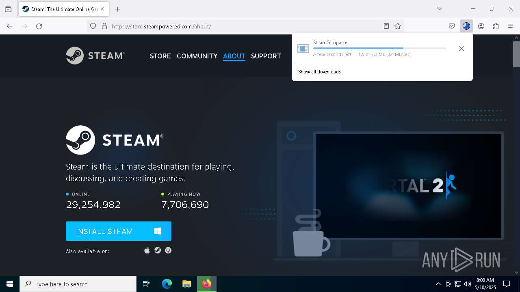Show hidden tray icons chevron

click(x=438, y=284)
